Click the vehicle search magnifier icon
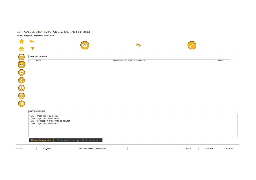The height and width of the screenshot is (180, 256). (x=138, y=45)
